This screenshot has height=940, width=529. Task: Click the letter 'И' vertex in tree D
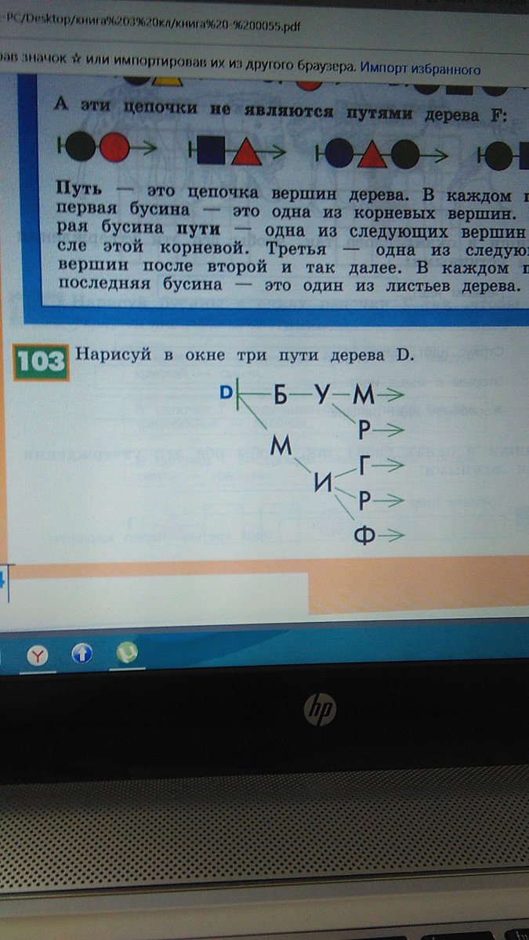pyautogui.click(x=322, y=484)
